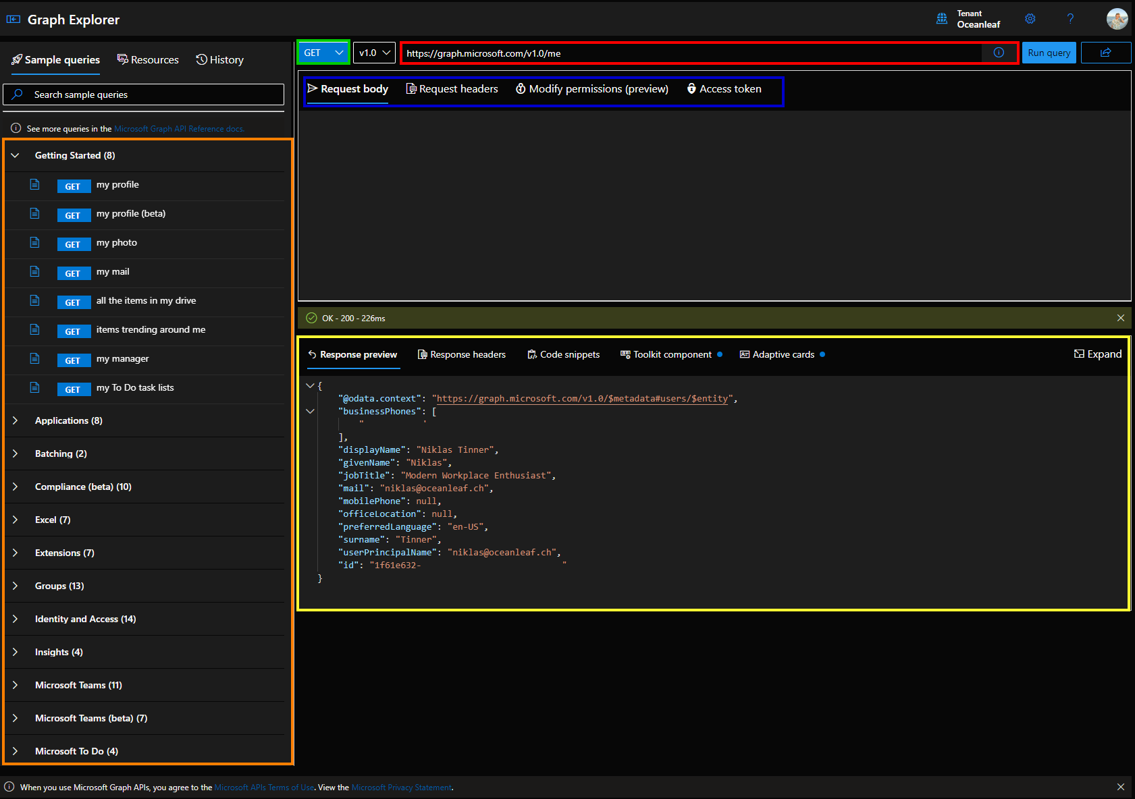Select items trending around me query
This screenshot has height=799, width=1135.
[x=144, y=330]
